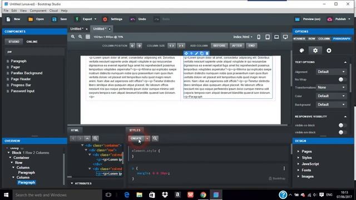Switch to phone preview size
The width and height of the screenshot is (356, 200).
coord(259,37)
